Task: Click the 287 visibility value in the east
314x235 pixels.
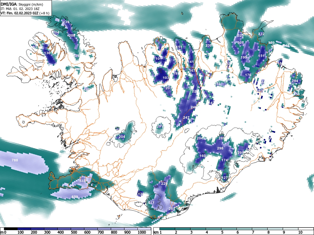Action: (260, 91)
